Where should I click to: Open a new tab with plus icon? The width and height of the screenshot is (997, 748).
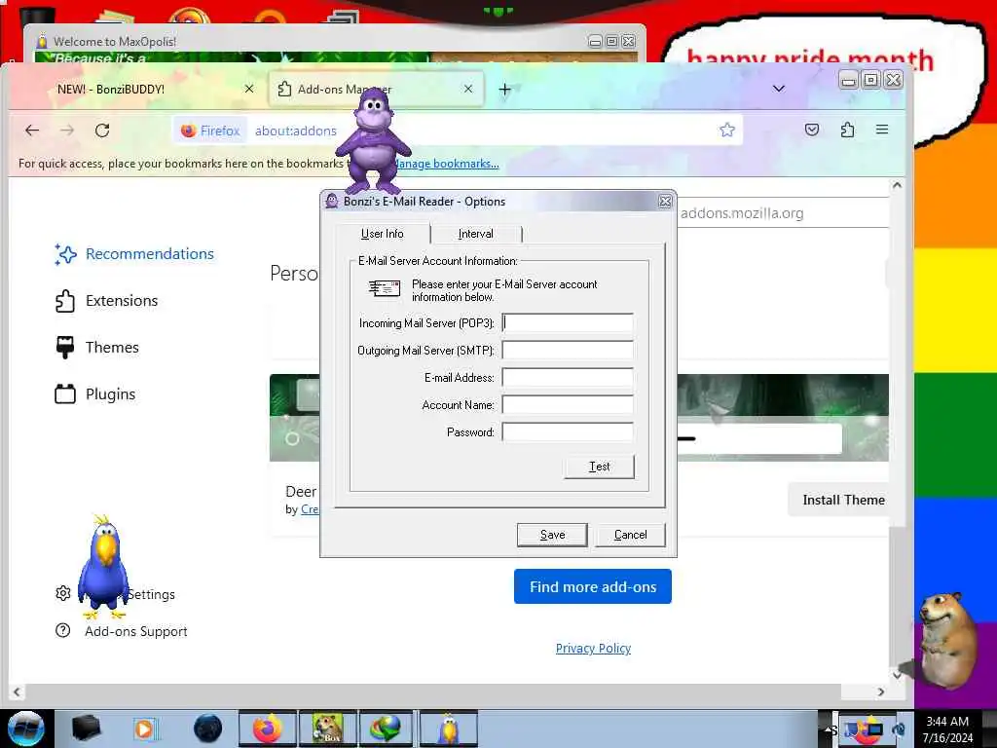pos(505,90)
